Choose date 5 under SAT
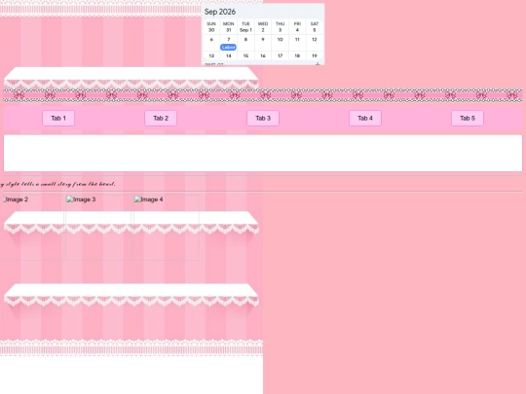526x394 pixels. click(314, 30)
